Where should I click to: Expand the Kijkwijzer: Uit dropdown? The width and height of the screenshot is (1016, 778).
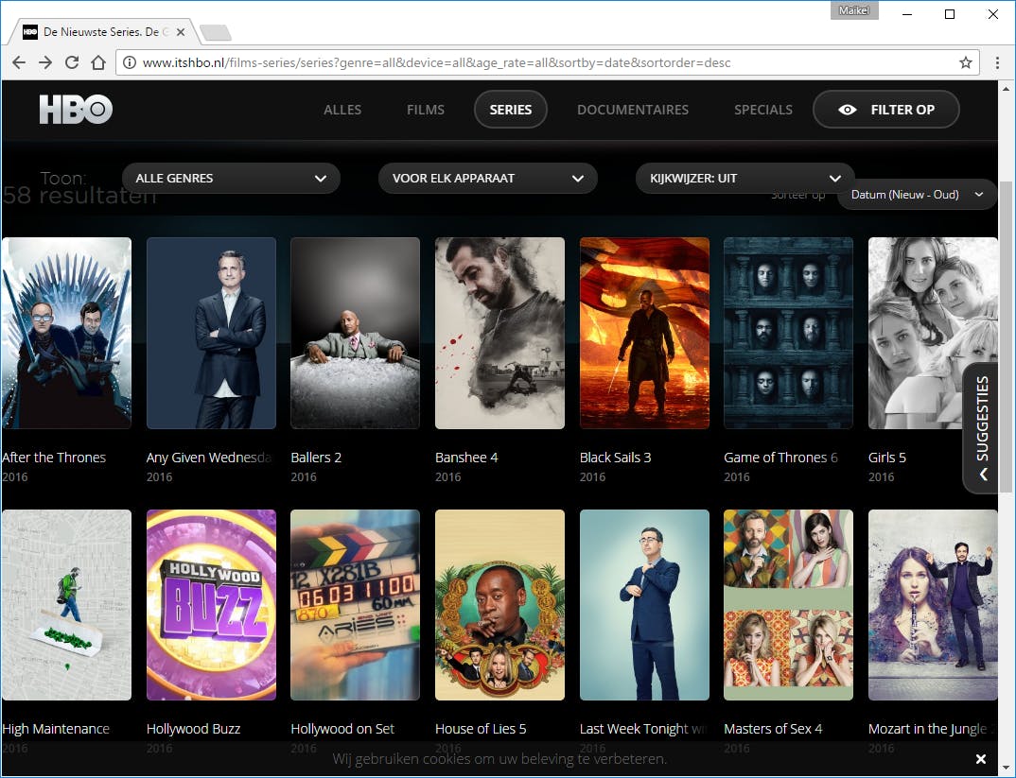click(745, 178)
